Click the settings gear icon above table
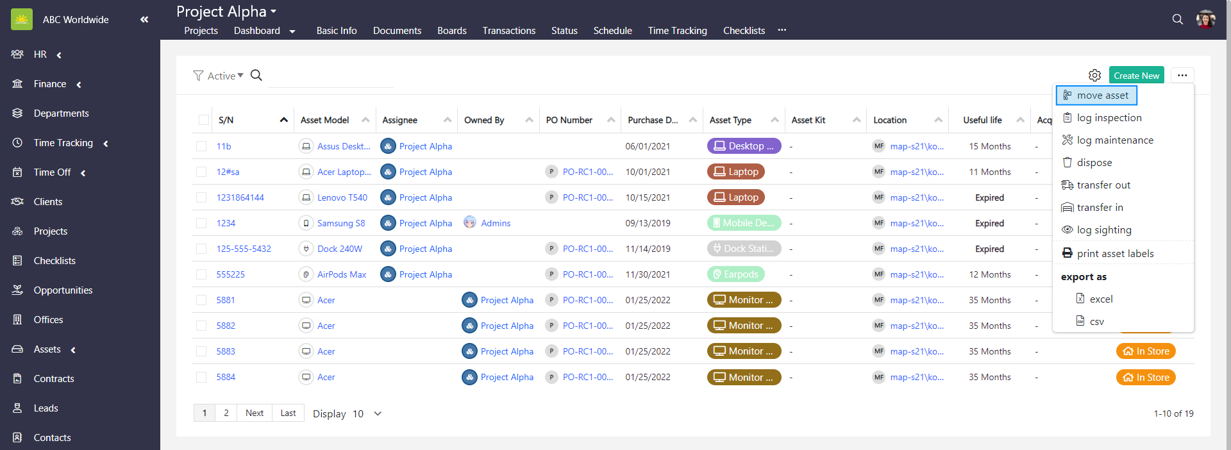The height and width of the screenshot is (450, 1231). pyautogui.click(x=1094, y=76)
